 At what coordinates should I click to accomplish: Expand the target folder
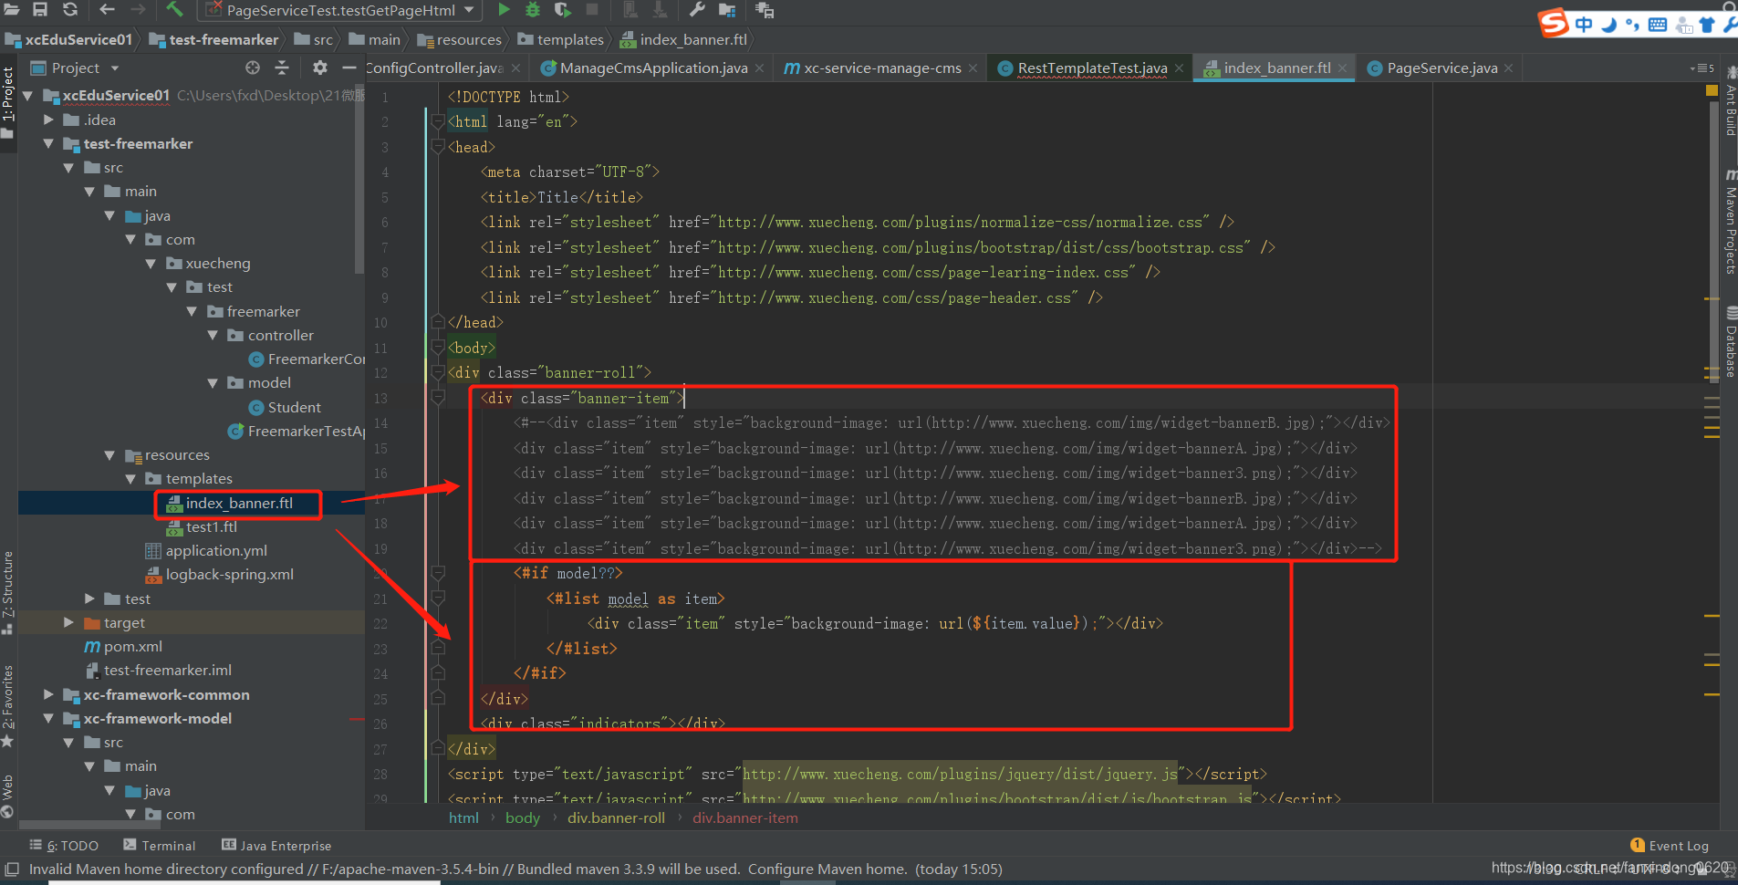click(68, 622)
